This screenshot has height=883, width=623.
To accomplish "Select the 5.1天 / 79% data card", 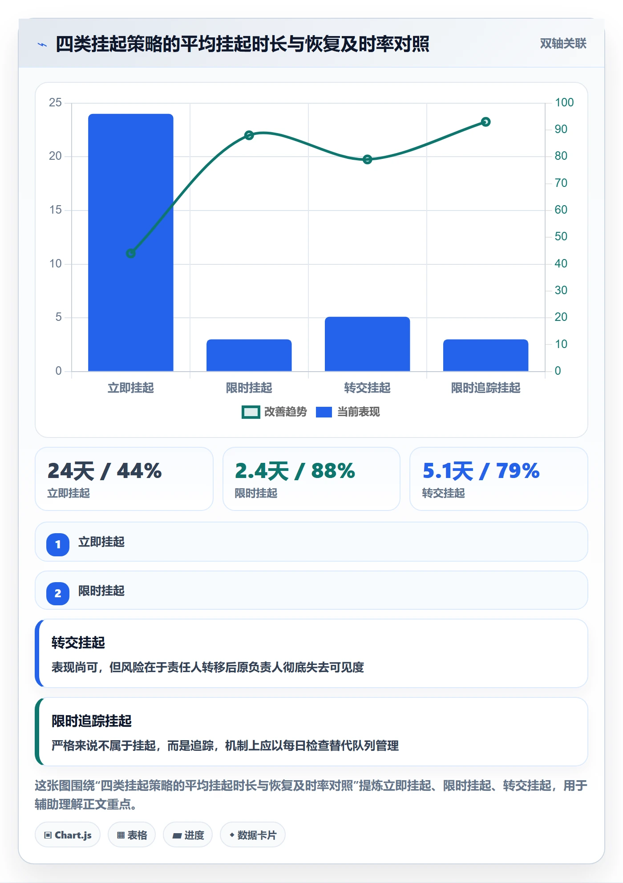I will point(499,479).
